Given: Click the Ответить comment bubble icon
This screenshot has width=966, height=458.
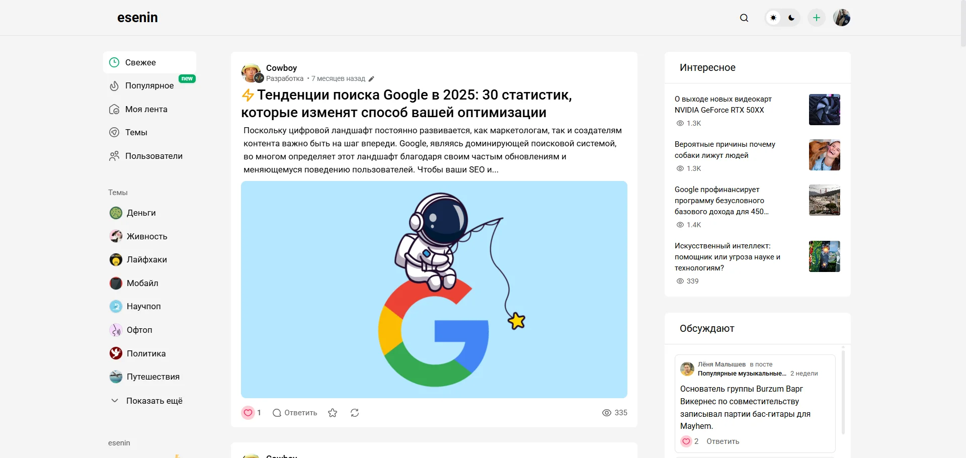Looking at the screenshot, I should click(277, 413).
